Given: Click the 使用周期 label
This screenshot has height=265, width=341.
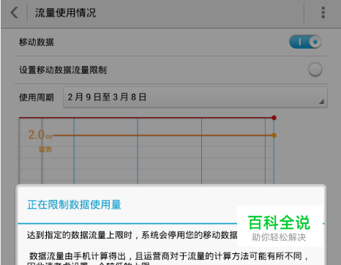Looking at the screenshot, I should click(37, 97).
